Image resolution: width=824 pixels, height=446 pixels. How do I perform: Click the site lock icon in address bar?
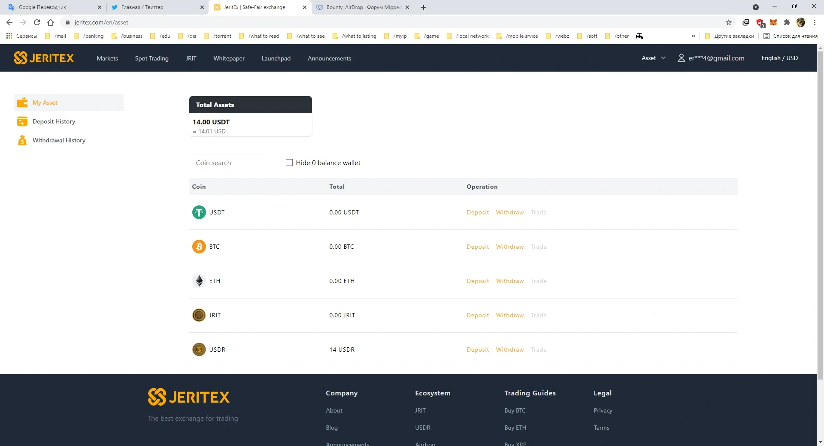(x=67, y=22)
